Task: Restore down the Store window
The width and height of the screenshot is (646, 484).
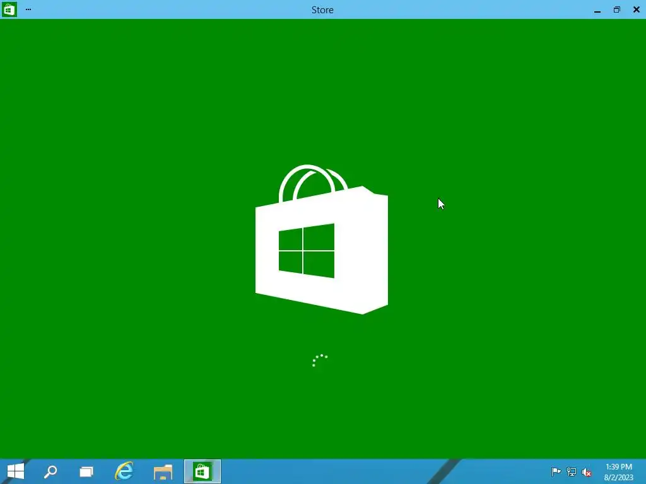Action: [617, 9]
